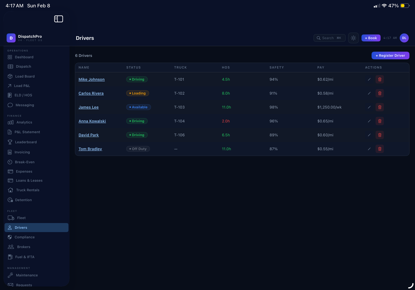415x290 pixels.
Task: Click the + Book button
Action: point(371,38)
